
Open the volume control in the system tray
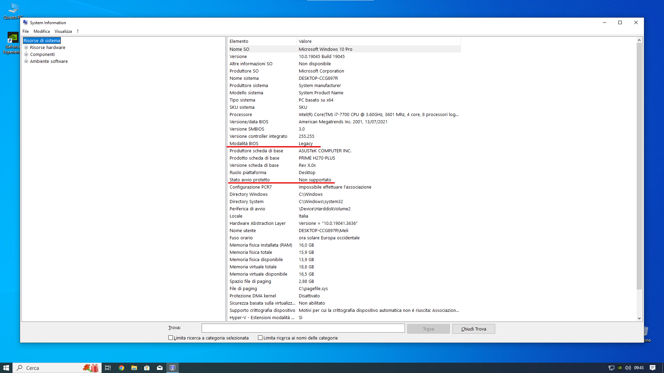(x=628, y=367)
